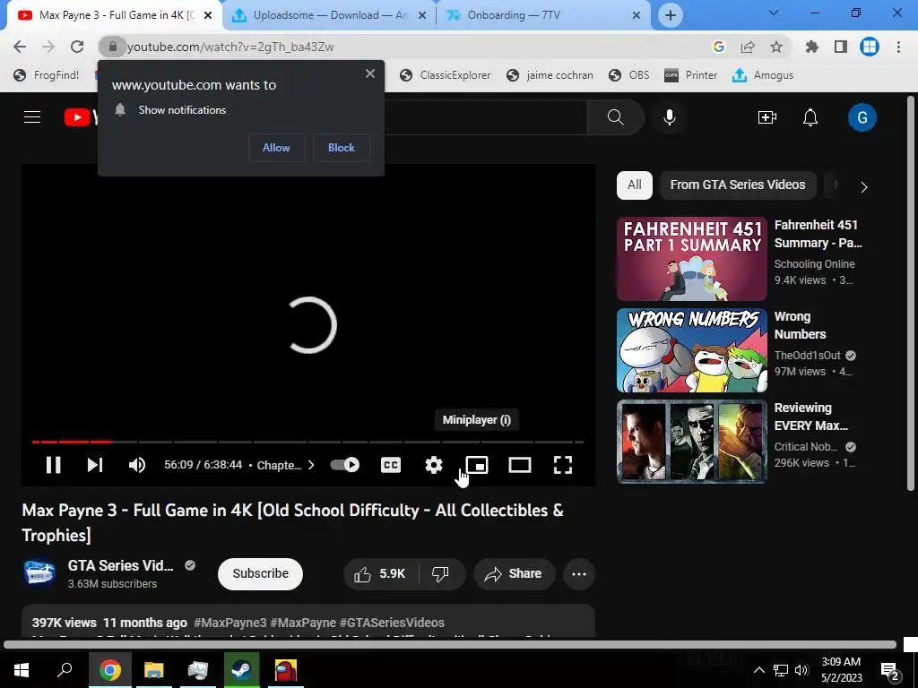Screen dimensions: 918x688
Task: Open the Extensions puzzle icon
Action: (x=811, y=47)
